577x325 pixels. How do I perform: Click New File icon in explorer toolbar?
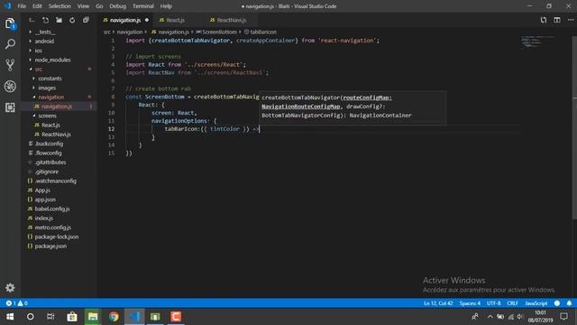pos(45,20)
